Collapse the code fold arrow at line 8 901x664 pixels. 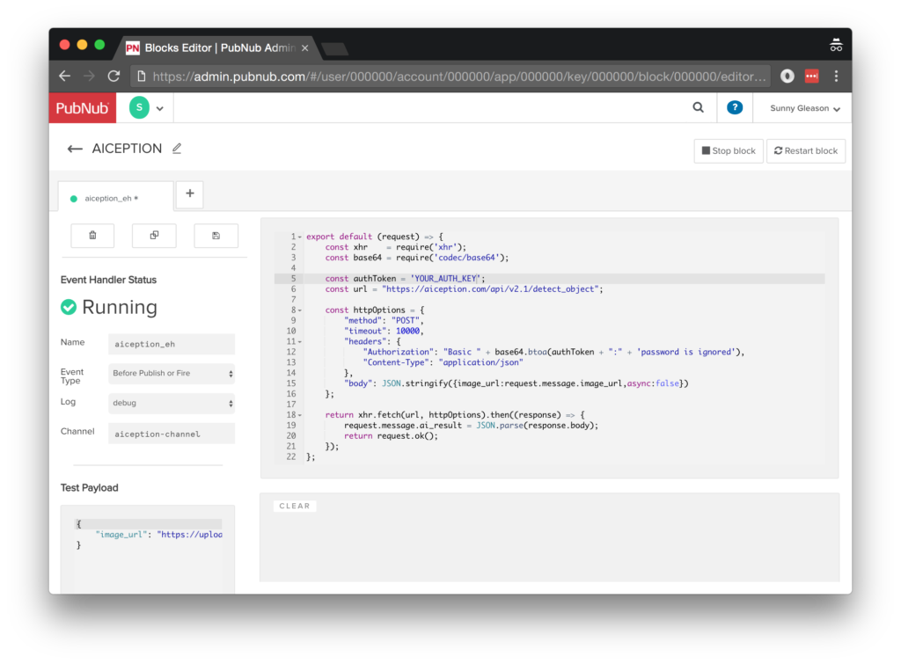tap(300, 310)
